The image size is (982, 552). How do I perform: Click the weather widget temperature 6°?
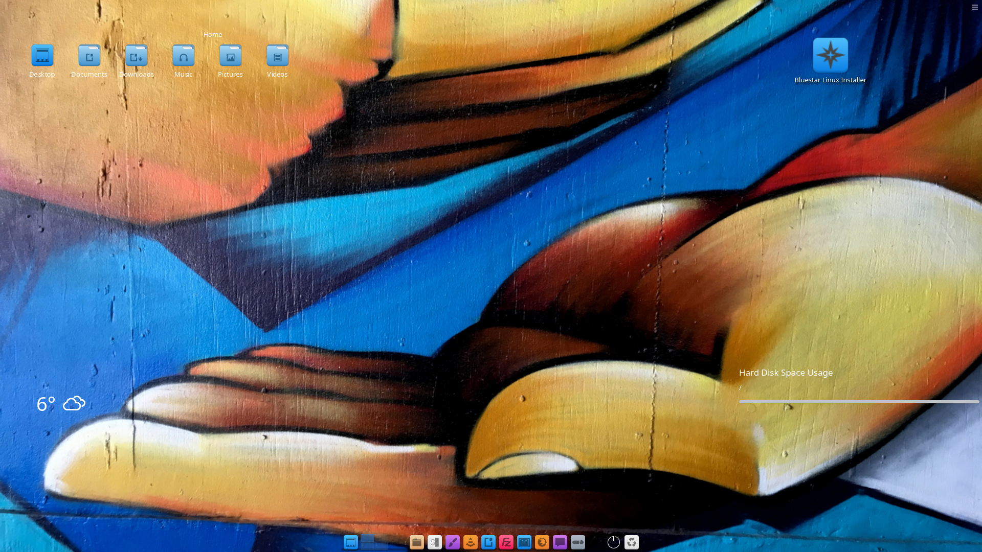click(x=46, y=404)
